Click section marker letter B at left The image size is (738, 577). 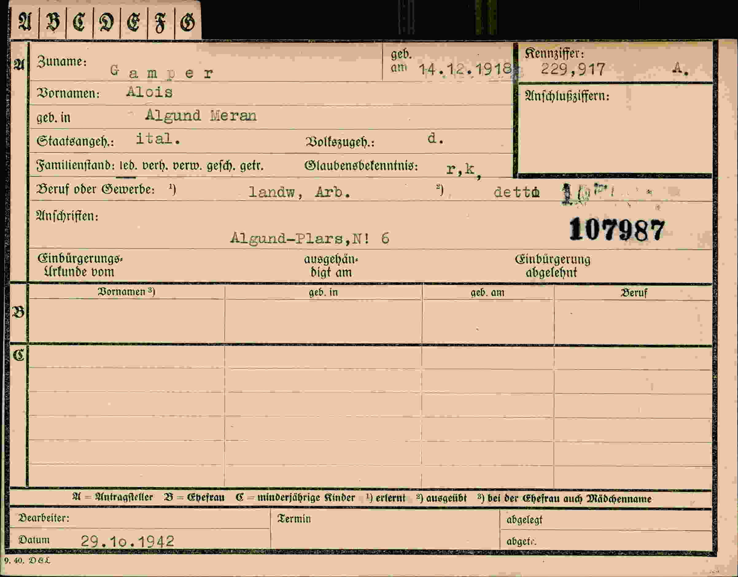19,312
